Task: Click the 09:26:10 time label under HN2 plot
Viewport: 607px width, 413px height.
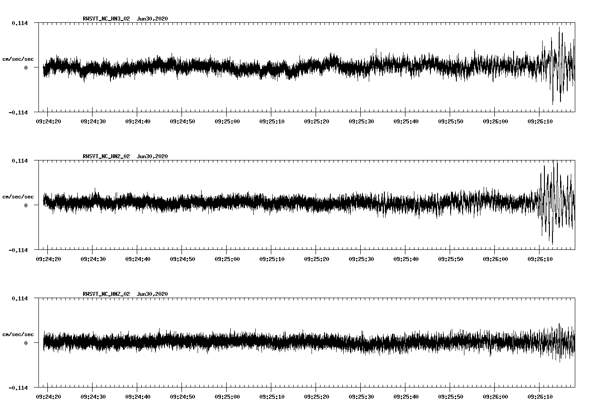Action: tap(540, 259)
